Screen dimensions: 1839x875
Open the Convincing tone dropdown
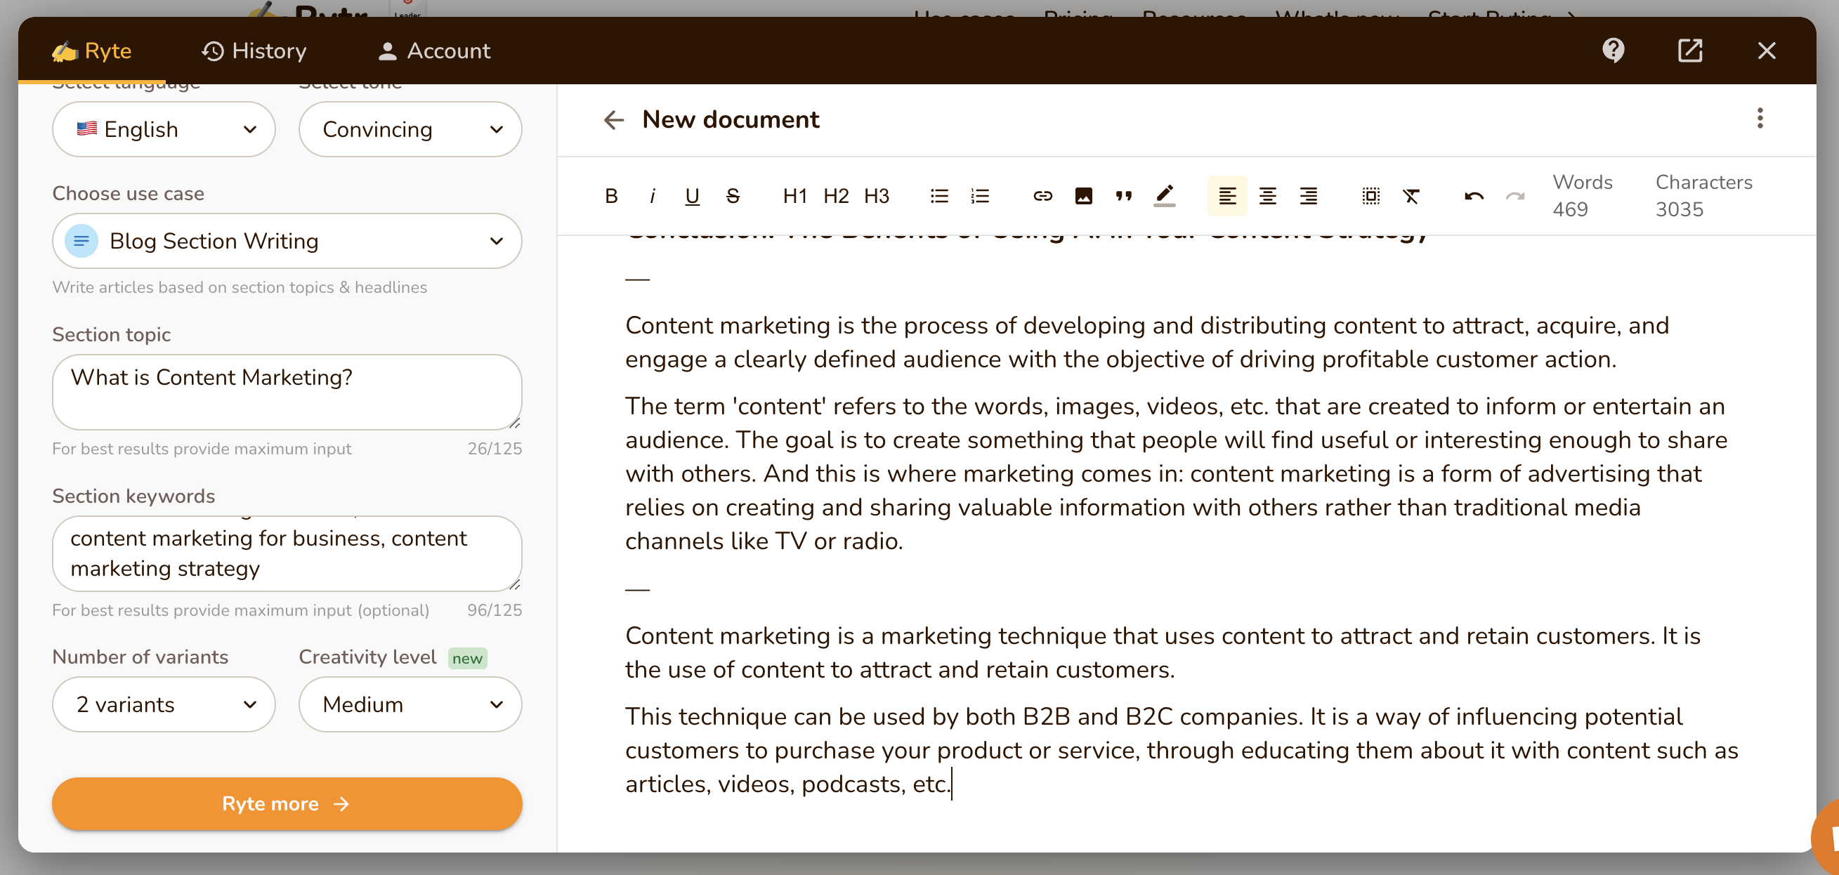(x=410, y=129)
